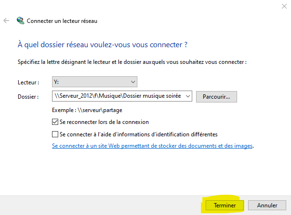The width and height of the screenshot is (291, 215).
Task: Close the dialog with the X icon
Action: coord(284,6)
